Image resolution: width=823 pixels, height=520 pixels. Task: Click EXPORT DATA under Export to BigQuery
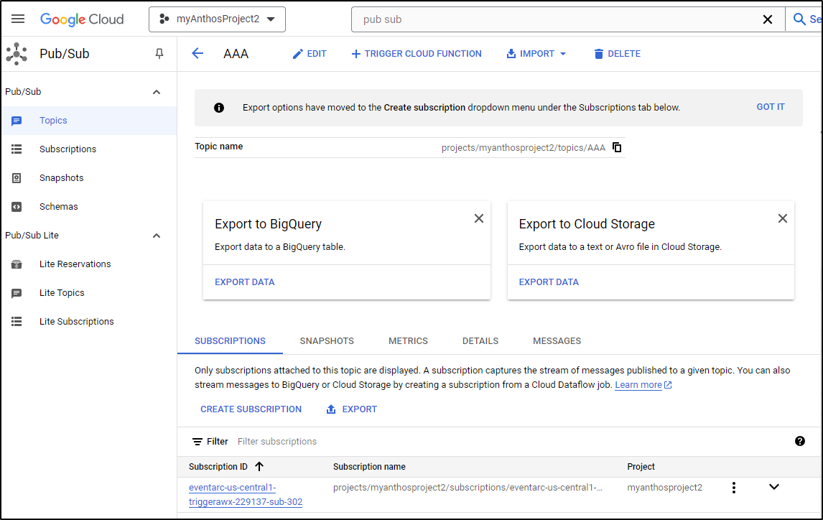pos(245,282)
